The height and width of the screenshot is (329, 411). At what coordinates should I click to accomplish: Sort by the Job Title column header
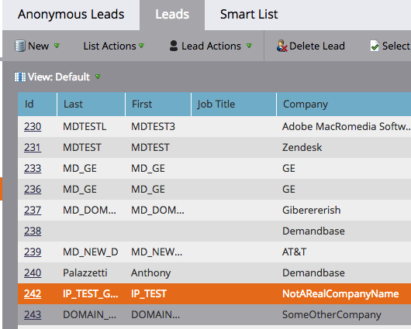[x=234, y=105]
